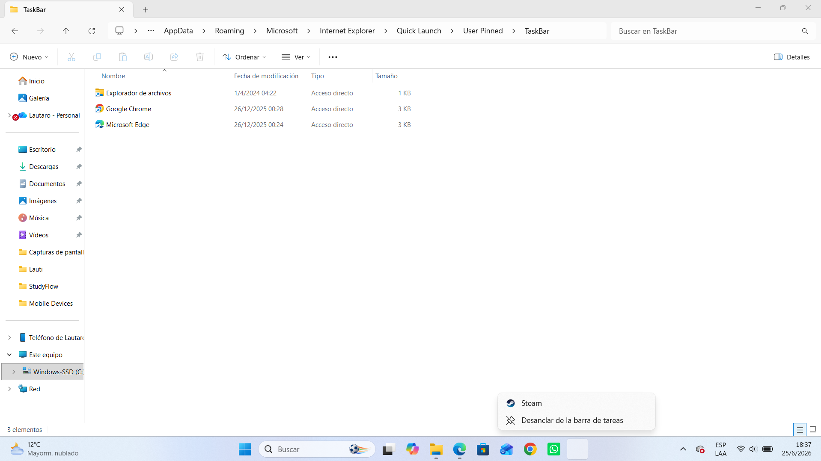Screen dimensions: 821x461
Task: Add a new tab with plus button
Action: 146,9
